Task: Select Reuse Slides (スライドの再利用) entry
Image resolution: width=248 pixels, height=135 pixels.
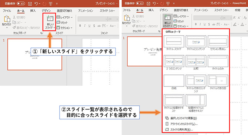Action: [179, 129]
